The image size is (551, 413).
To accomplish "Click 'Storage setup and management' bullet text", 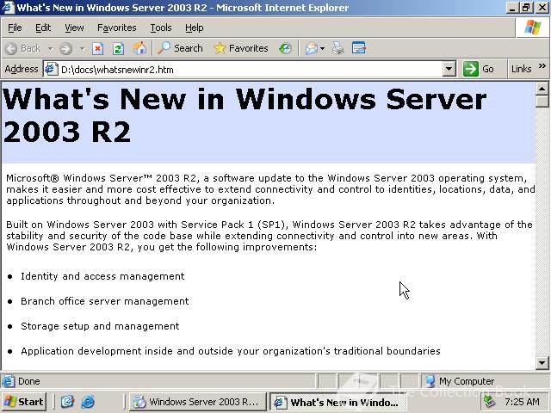I will pyautogui.click(x=100, y=326).
